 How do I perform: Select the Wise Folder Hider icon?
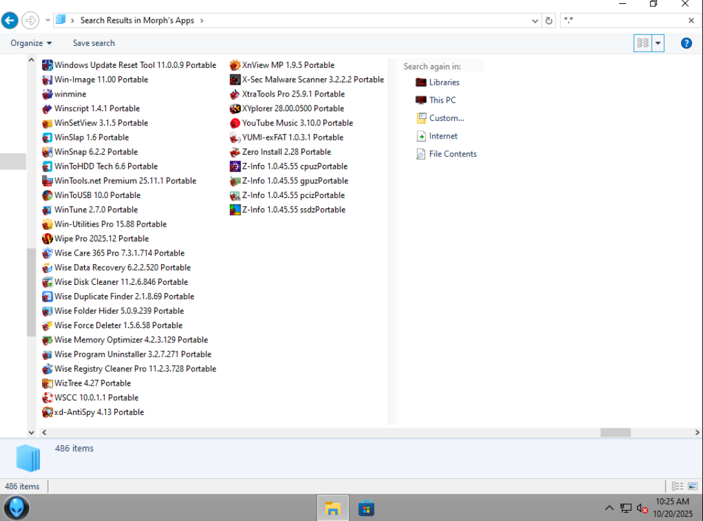[x=47, y=311]
